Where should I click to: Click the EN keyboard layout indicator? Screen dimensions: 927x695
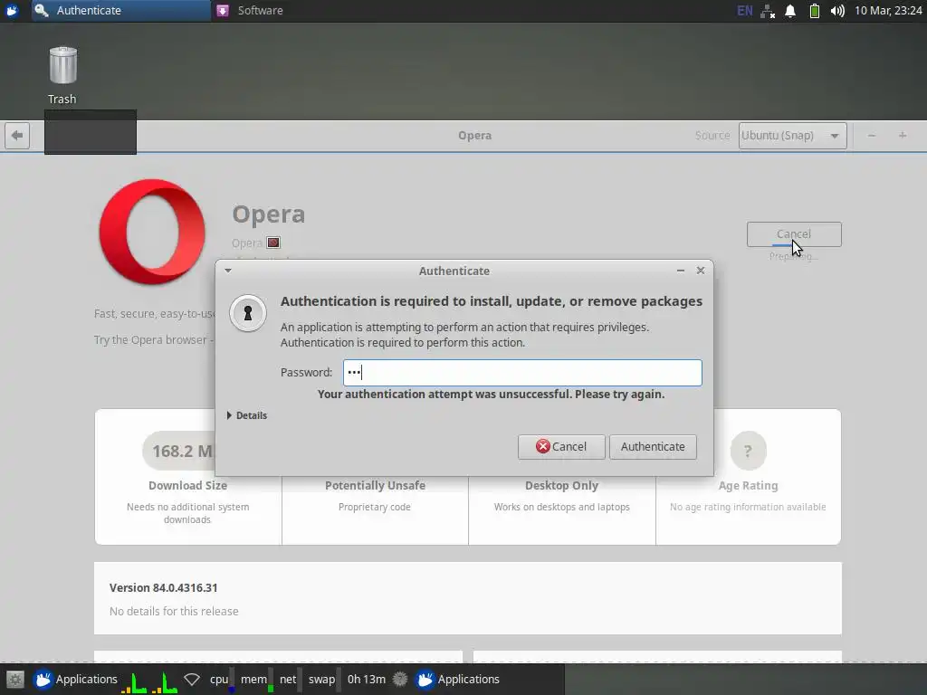click(x=745, y=11)
